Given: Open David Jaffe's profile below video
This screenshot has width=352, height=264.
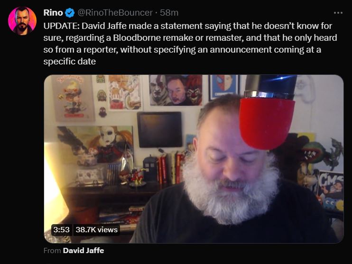Looking at the screenshot, I should pyautogui.click(x=83, y=251).
